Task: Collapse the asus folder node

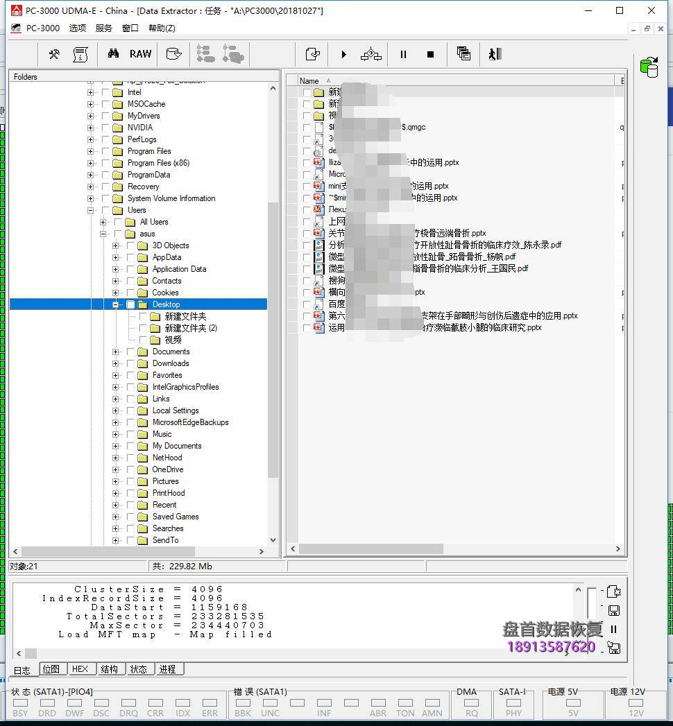Action: pos(103,234)
